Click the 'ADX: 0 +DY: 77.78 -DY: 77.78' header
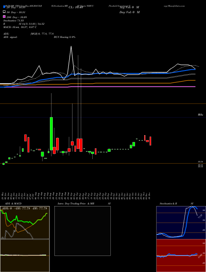This screenshot has width=206, height=272. [25, 208]
